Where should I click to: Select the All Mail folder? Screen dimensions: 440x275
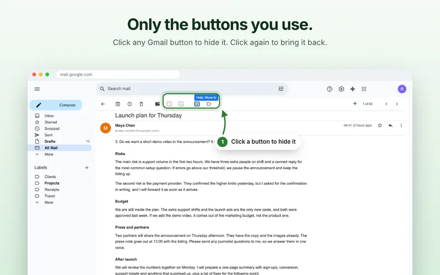[59, 148]
